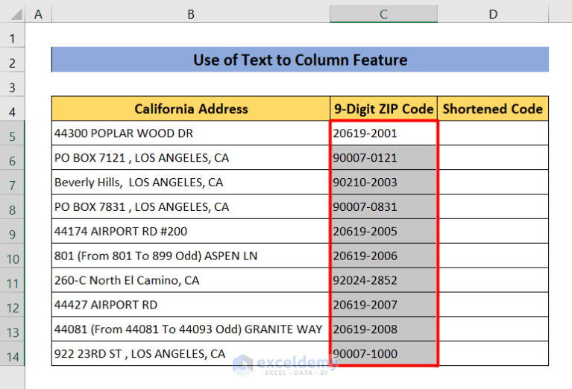Click ZIP code cell 90210-2003
This screenshot has width=572, height=389.
tap(384, 182)
